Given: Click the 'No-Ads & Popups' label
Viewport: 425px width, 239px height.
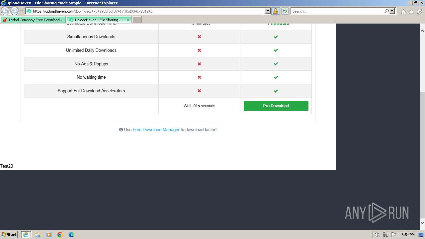Looking at the screenshot, I should (x=91, y=64).
